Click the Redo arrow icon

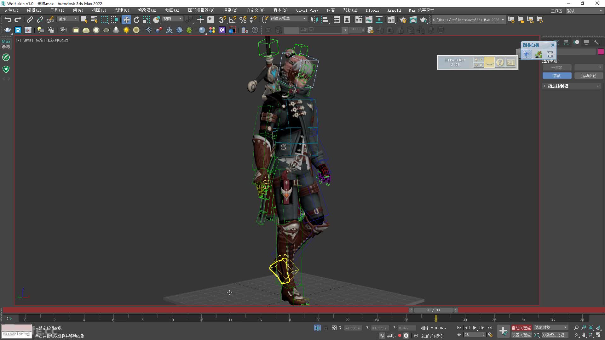pos(18,20)
